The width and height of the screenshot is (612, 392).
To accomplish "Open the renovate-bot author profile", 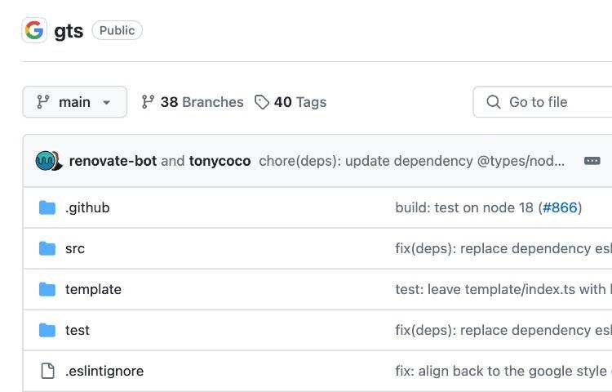I will [113, 161].
